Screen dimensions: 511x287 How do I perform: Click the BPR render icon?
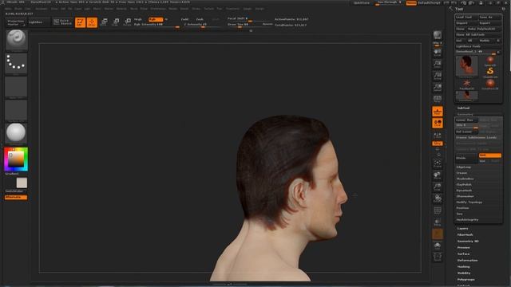(x=438, y=35)
